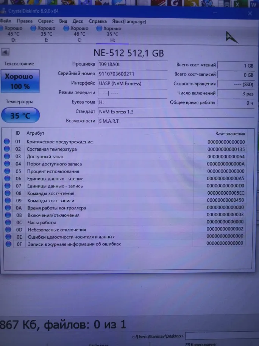Click the Атрибут column header
This screenshot has width=259, height=346.
tap(35, 133)
